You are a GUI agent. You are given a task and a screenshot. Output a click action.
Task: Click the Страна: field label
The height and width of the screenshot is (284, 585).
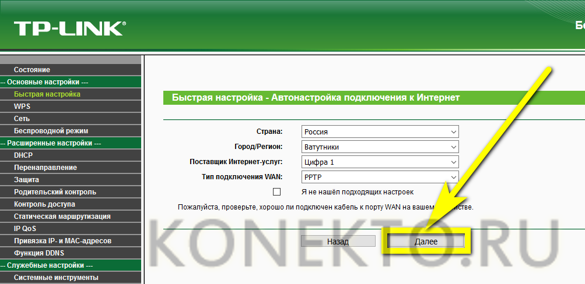coord(269,132)
